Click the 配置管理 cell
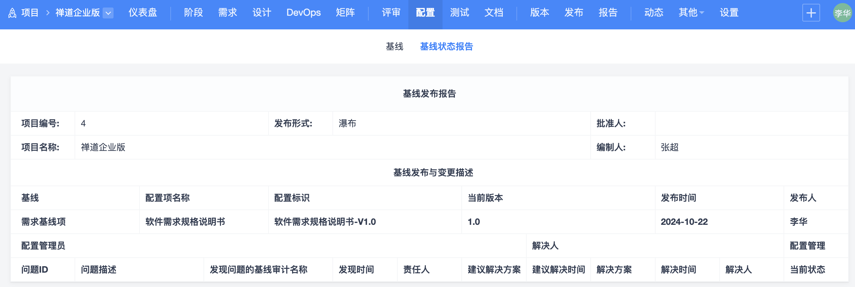 [807, 246]
